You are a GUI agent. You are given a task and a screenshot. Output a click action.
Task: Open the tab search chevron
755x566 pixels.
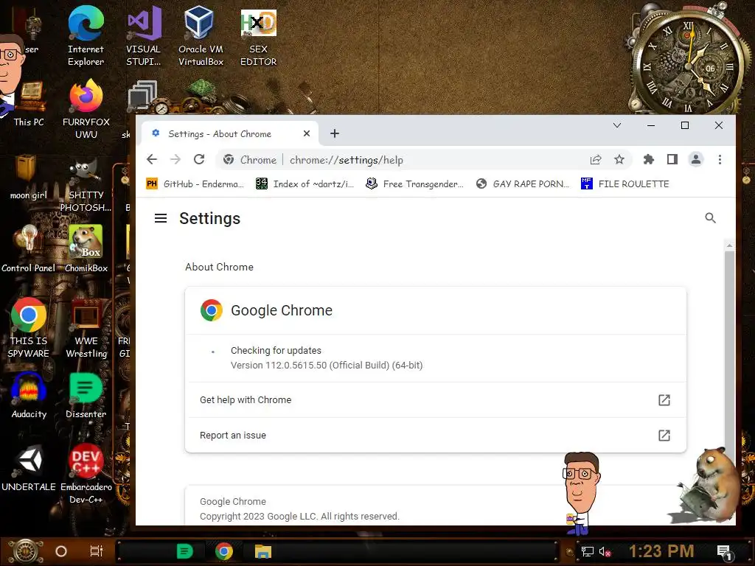tap(617, 125)
